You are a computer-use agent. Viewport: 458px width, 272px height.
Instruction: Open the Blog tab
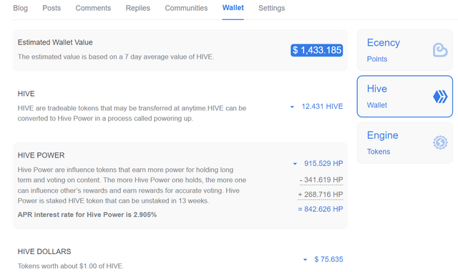click(x=21, y=8)
